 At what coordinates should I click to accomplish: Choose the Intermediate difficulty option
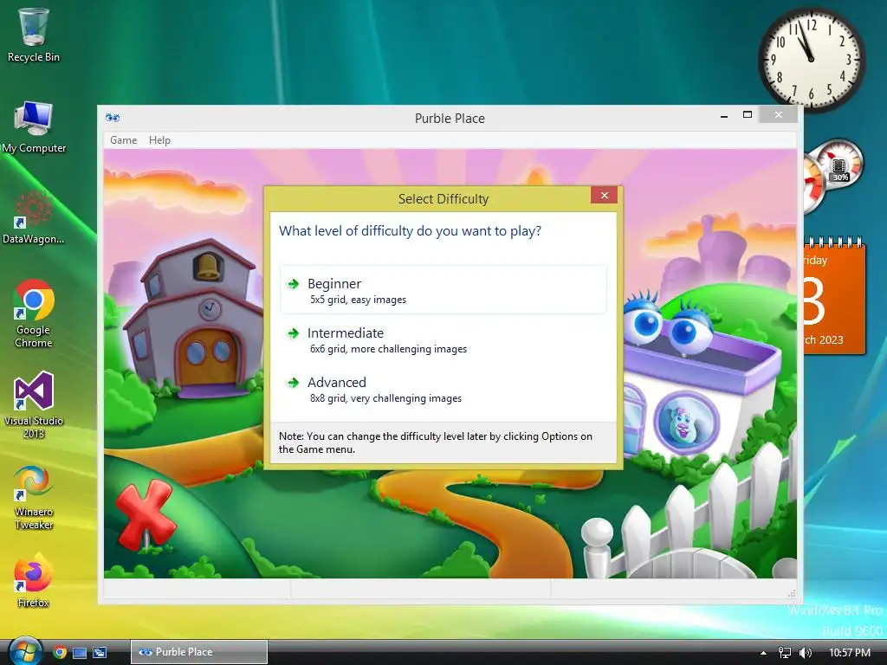443,339
